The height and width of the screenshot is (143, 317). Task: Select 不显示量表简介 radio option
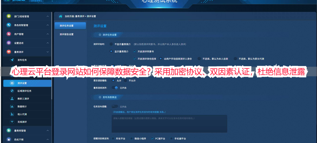tap(111, 44)
